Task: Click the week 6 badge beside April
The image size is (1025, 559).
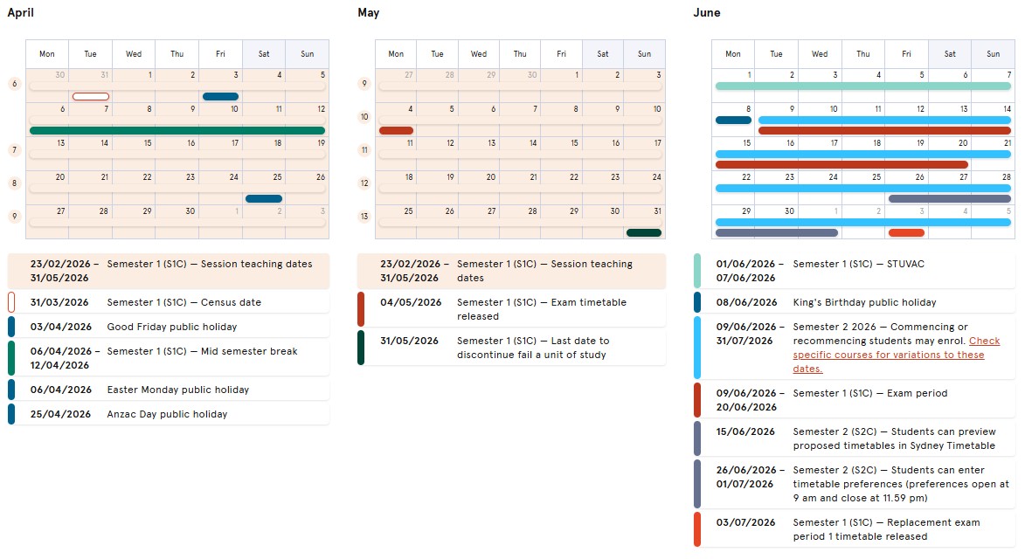Action: click(14, 84)
